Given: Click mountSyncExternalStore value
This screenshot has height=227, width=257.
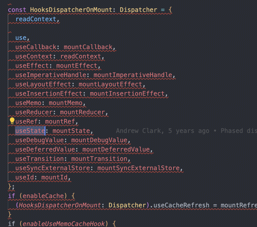Looking at the screenshot, I should (138, 168).
